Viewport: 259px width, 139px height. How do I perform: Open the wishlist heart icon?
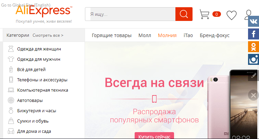tap(231, 15)
